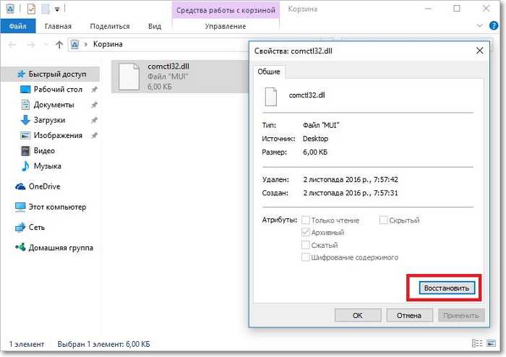Open Help with the blue question icon

[x=494, y=25]
